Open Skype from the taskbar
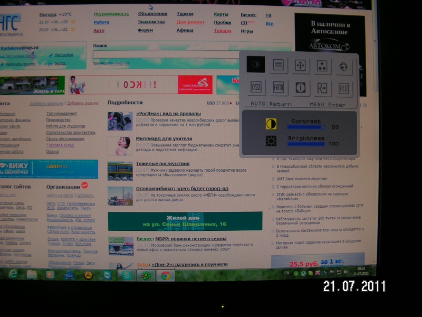422x317 pixels. coord(127,275)
